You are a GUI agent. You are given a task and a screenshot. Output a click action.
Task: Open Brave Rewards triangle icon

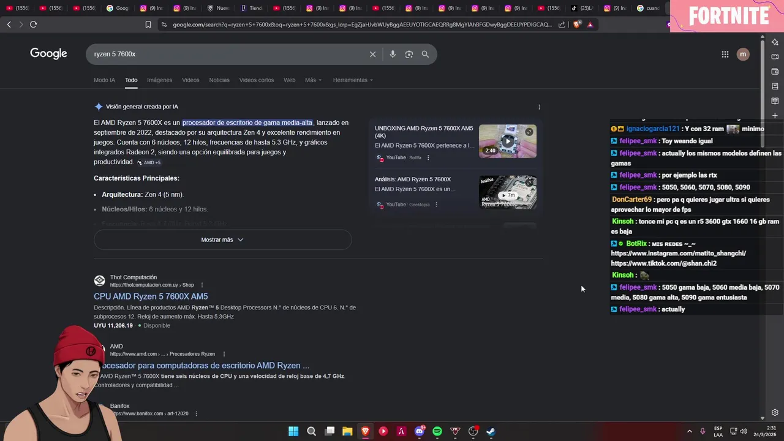[x=590, y=24]
